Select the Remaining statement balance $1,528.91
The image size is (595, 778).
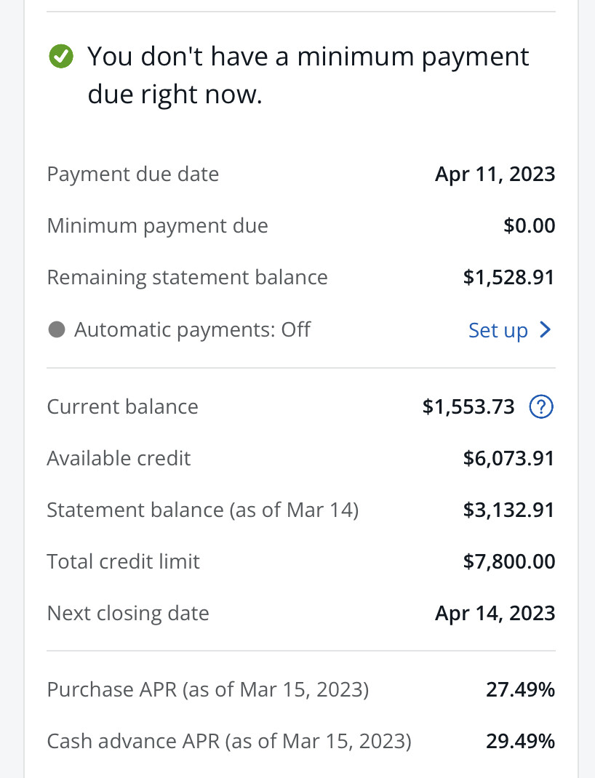(x=508, y=277)
